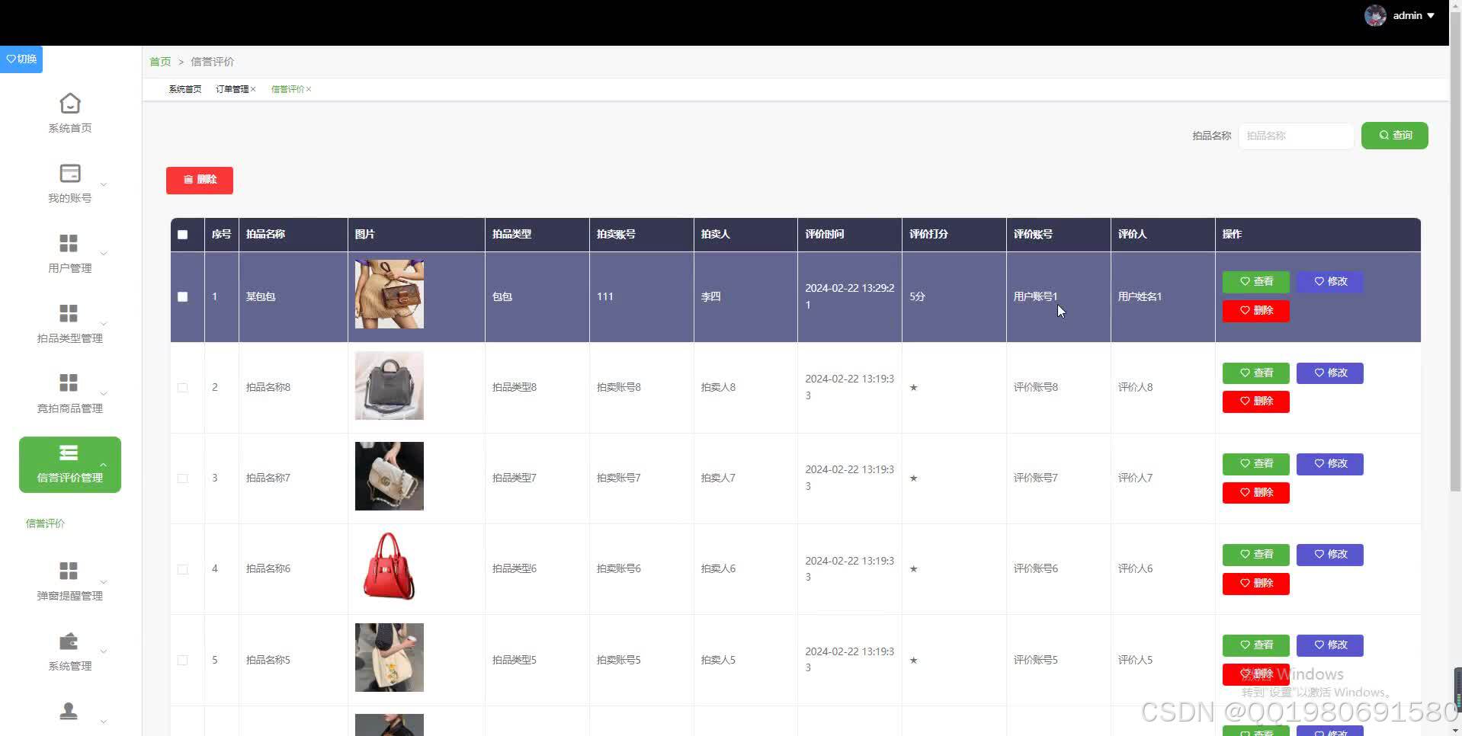This screenshot has height=736, width=1462.
Task: Click the 系统管理 wallet icon
Action: (x=69, y=641)
